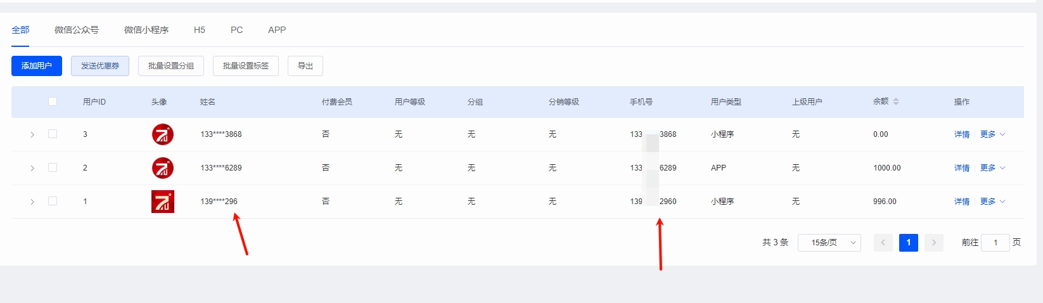Select page number 1 in pagination
1043x303 pixels.
(909, 243)
